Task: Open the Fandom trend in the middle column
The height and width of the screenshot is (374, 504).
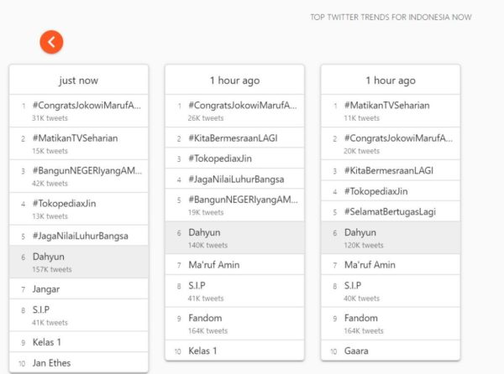Action: 207,324
